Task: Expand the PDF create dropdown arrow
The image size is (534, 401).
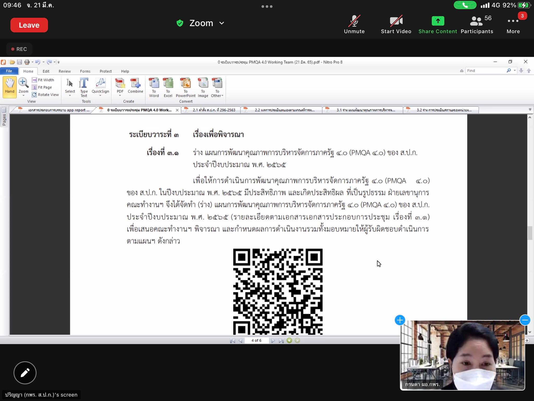Action: pyautogui.click(x=120, y=96)
